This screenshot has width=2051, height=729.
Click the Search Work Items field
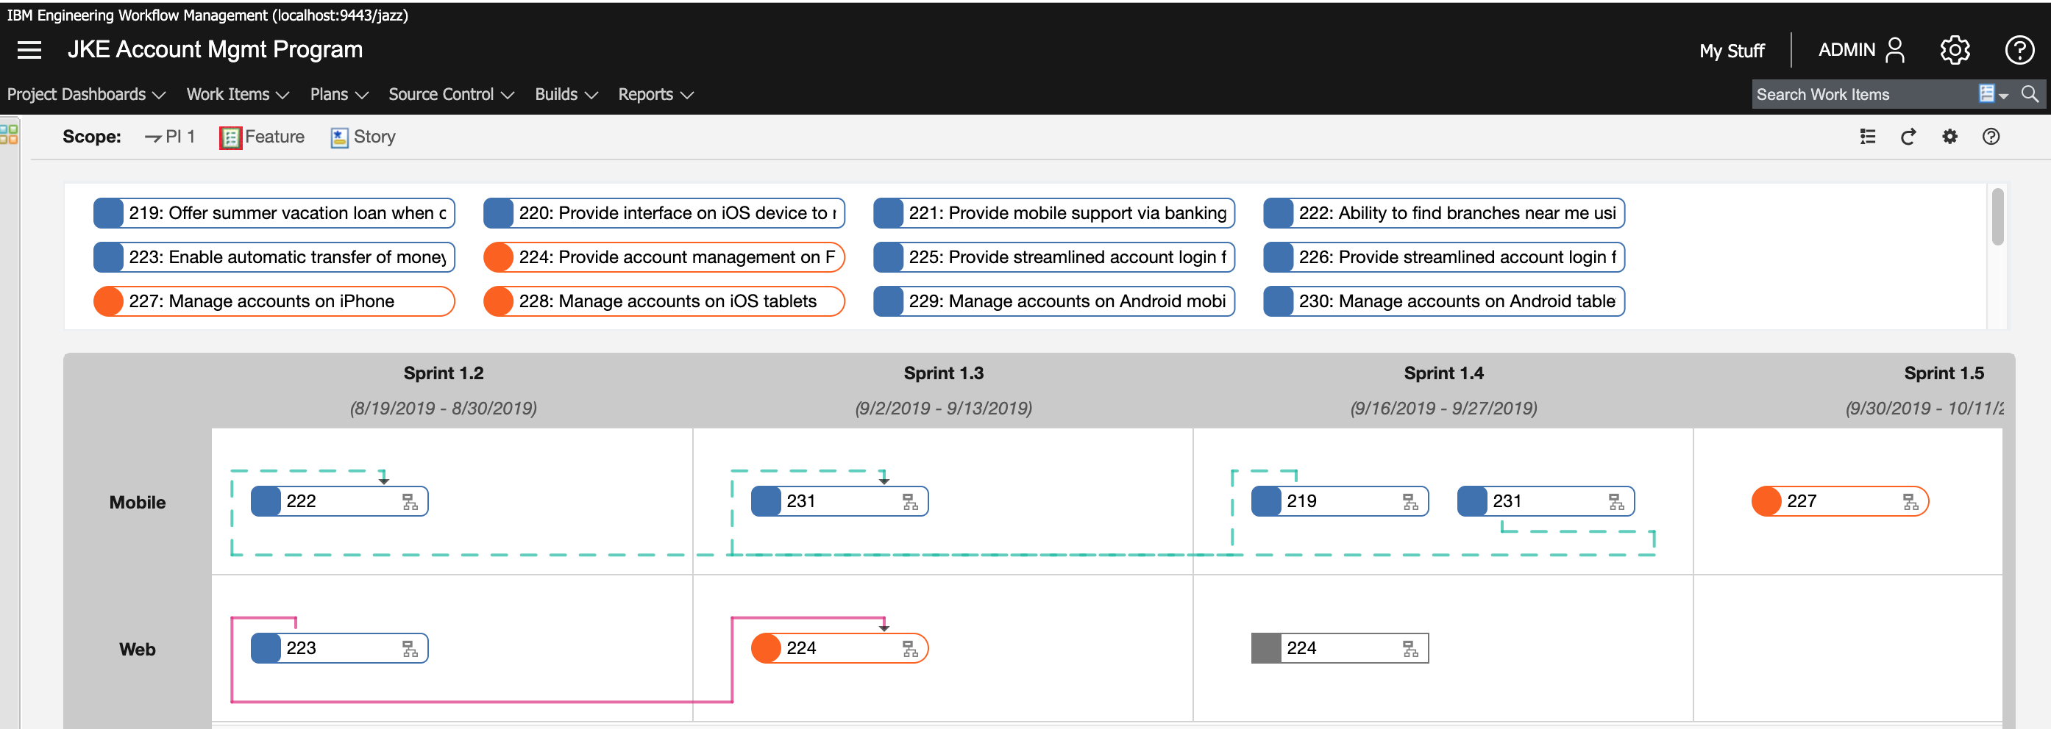click(x=1860, y=95)
